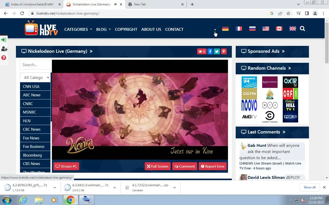
Task: Open the FOX 13 channel logo
Action: tap(290, 117)
